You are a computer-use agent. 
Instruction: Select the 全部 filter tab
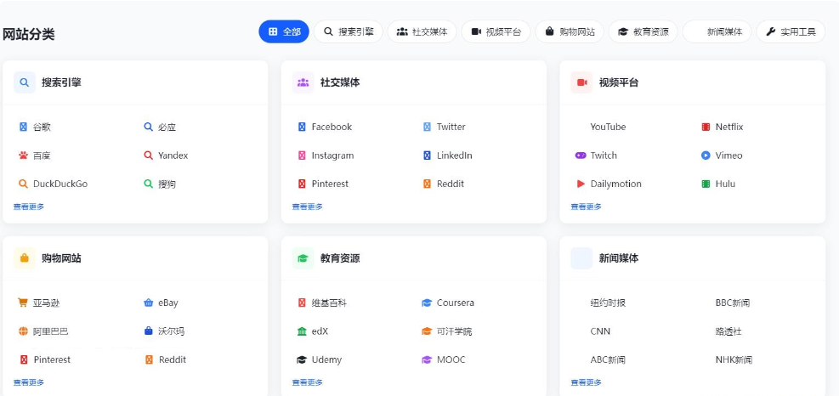[x=284, y=31]
